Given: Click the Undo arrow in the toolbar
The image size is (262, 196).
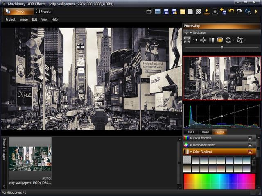Looking at the screenshot, I should click(x=231, y=11).
